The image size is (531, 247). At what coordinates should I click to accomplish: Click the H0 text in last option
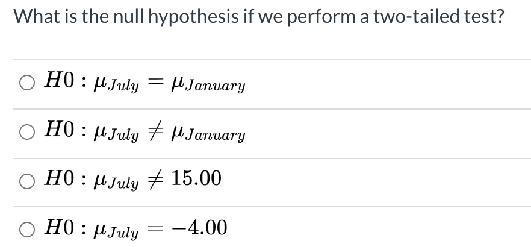(59, 227)
